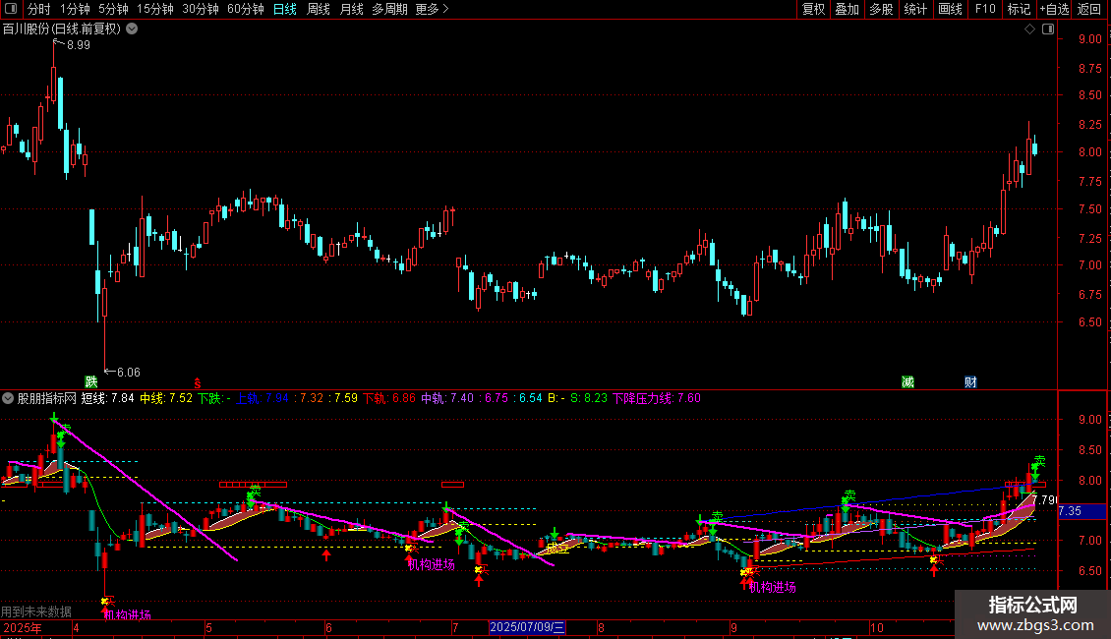
Task: Switch to 分时 view
Action: pyautogui.click(x=39, y=9)
